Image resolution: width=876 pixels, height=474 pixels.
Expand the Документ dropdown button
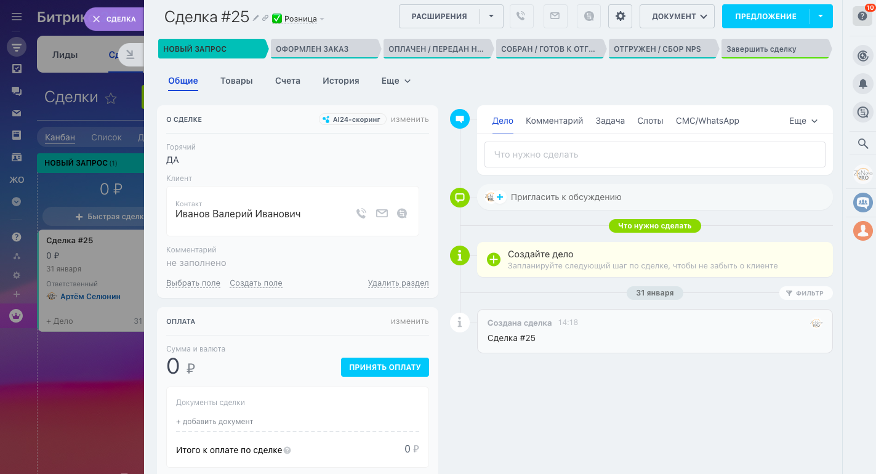coord(677,17)
